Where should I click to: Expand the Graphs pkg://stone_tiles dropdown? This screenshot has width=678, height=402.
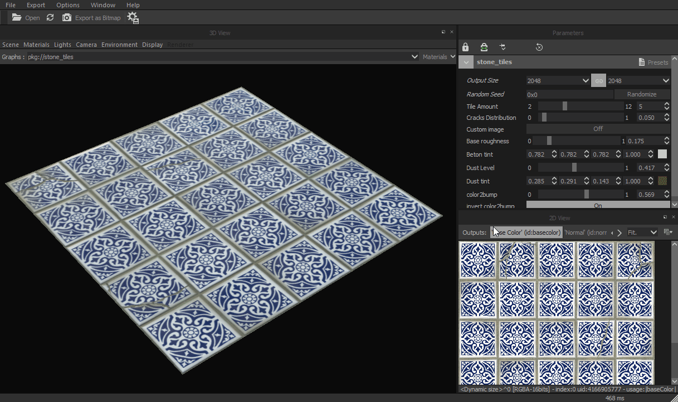click(x=414, y=57)
